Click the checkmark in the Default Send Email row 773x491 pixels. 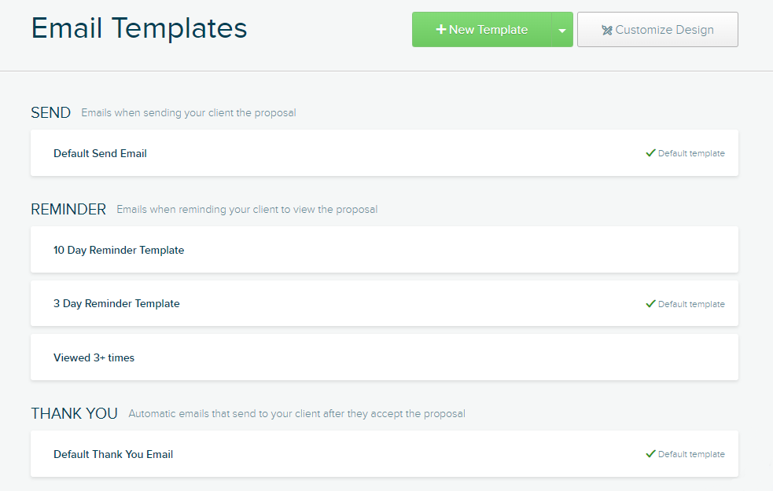click(651, 153)
